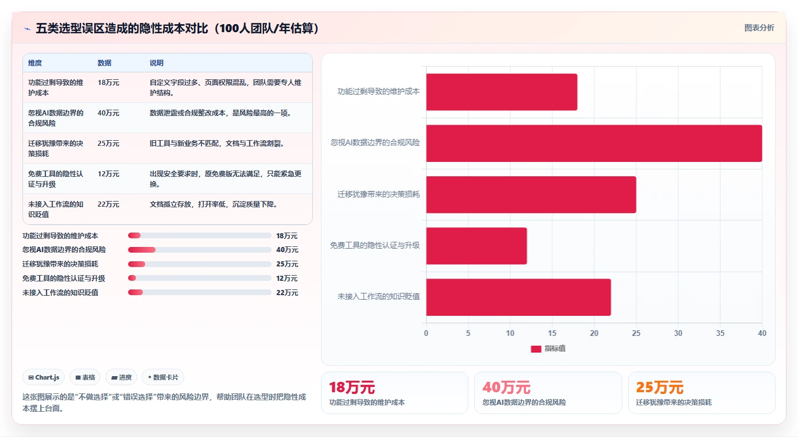Click the progress list value 12万元
This screenshot has width=798, height=437.
click(x=287, y=279)
